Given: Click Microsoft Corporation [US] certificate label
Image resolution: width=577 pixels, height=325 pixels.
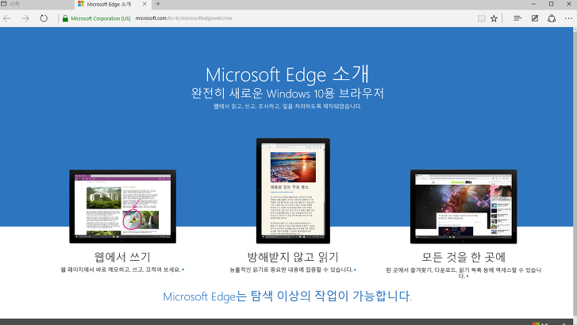Looking at the screenshot, I should pos(101,18).
